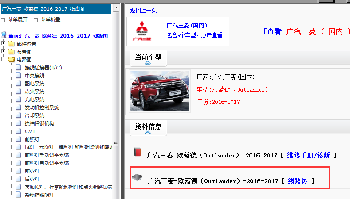Viewport: 350px width, 199px height.
Task: Click the 广汽三菱-欧蓝德-2016-2017-线路图 title bar
Action: click(x=56, y=9)
